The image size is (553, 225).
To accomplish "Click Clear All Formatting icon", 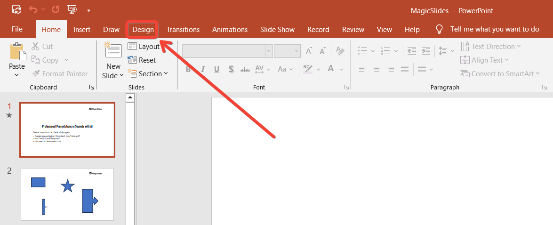I will (340, 51).
